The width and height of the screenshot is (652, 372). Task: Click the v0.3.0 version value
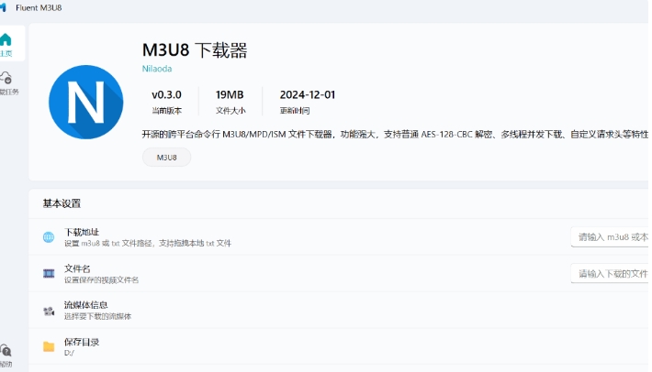(x=166, y=95)
